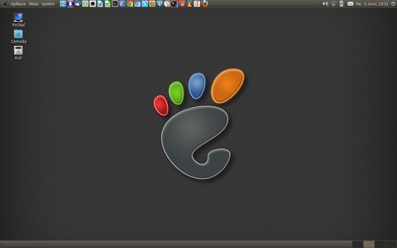397x248 pixels.
Task: Switch to the first workspace in the switcher
Action: tap(358, 244)
